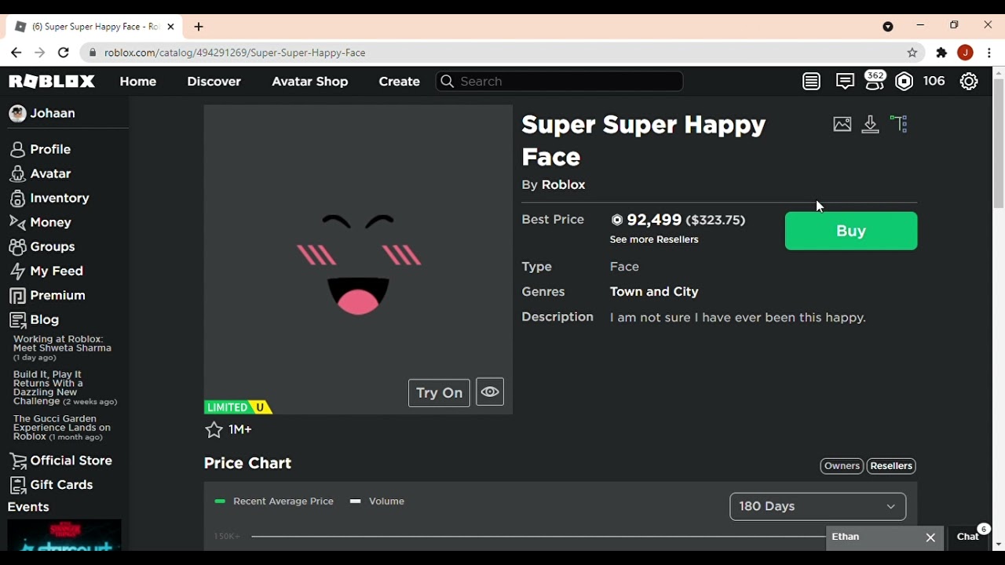Open Blog in the sidebar
This screenshot has width=1005, height=565.
pos(35,319)
